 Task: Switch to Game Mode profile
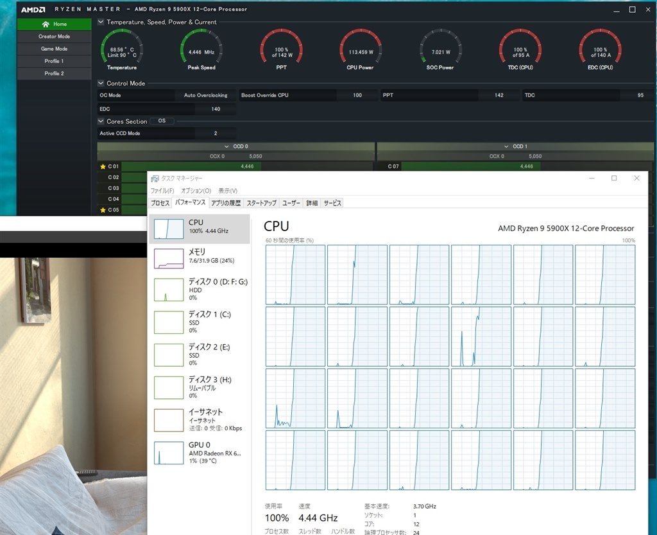(x=54, y=49)
